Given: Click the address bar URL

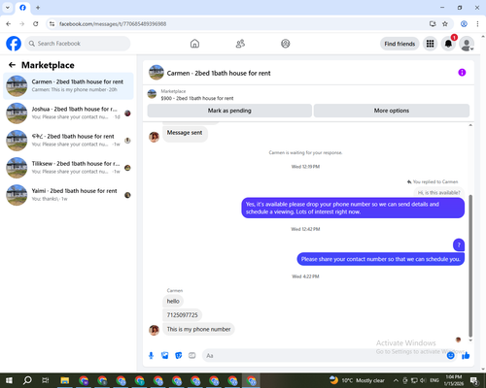Looking at the screenshot, I should 113,24.
